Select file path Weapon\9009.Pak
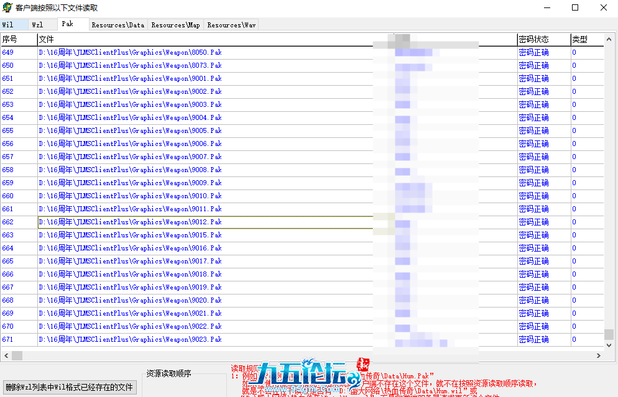Screen dimensions: 618x397 130,183
